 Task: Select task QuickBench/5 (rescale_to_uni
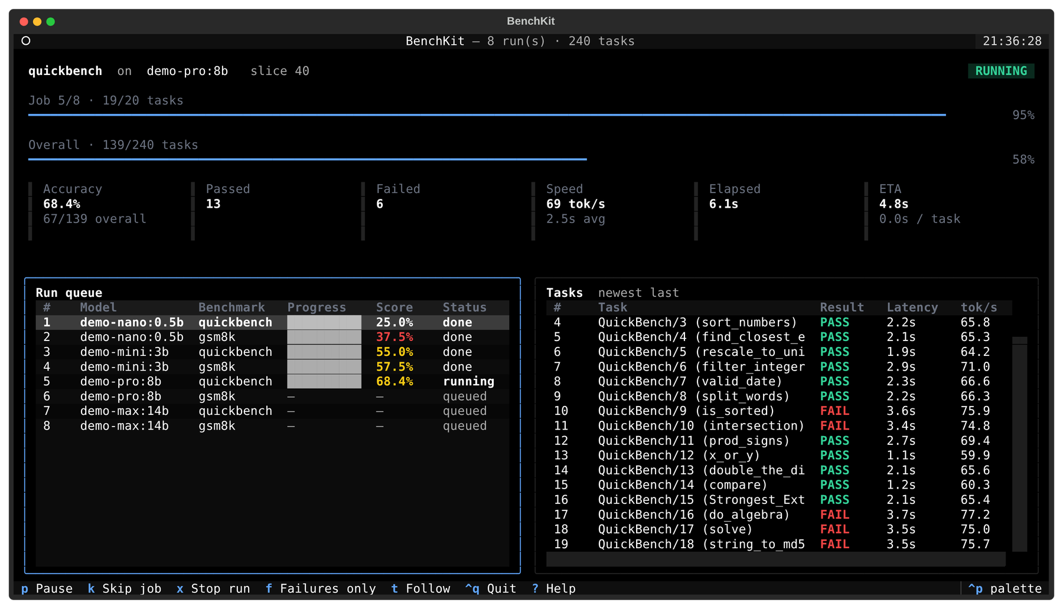tap(779, 352)
